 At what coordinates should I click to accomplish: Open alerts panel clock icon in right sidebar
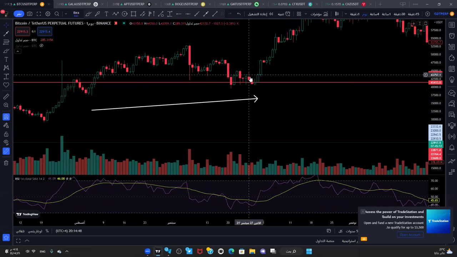pyautogui.click(x=452, y=36)
